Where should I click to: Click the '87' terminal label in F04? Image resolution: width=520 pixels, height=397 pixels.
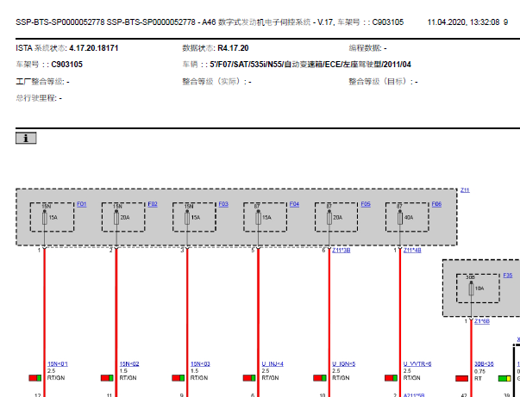click(x=257, y=207)
